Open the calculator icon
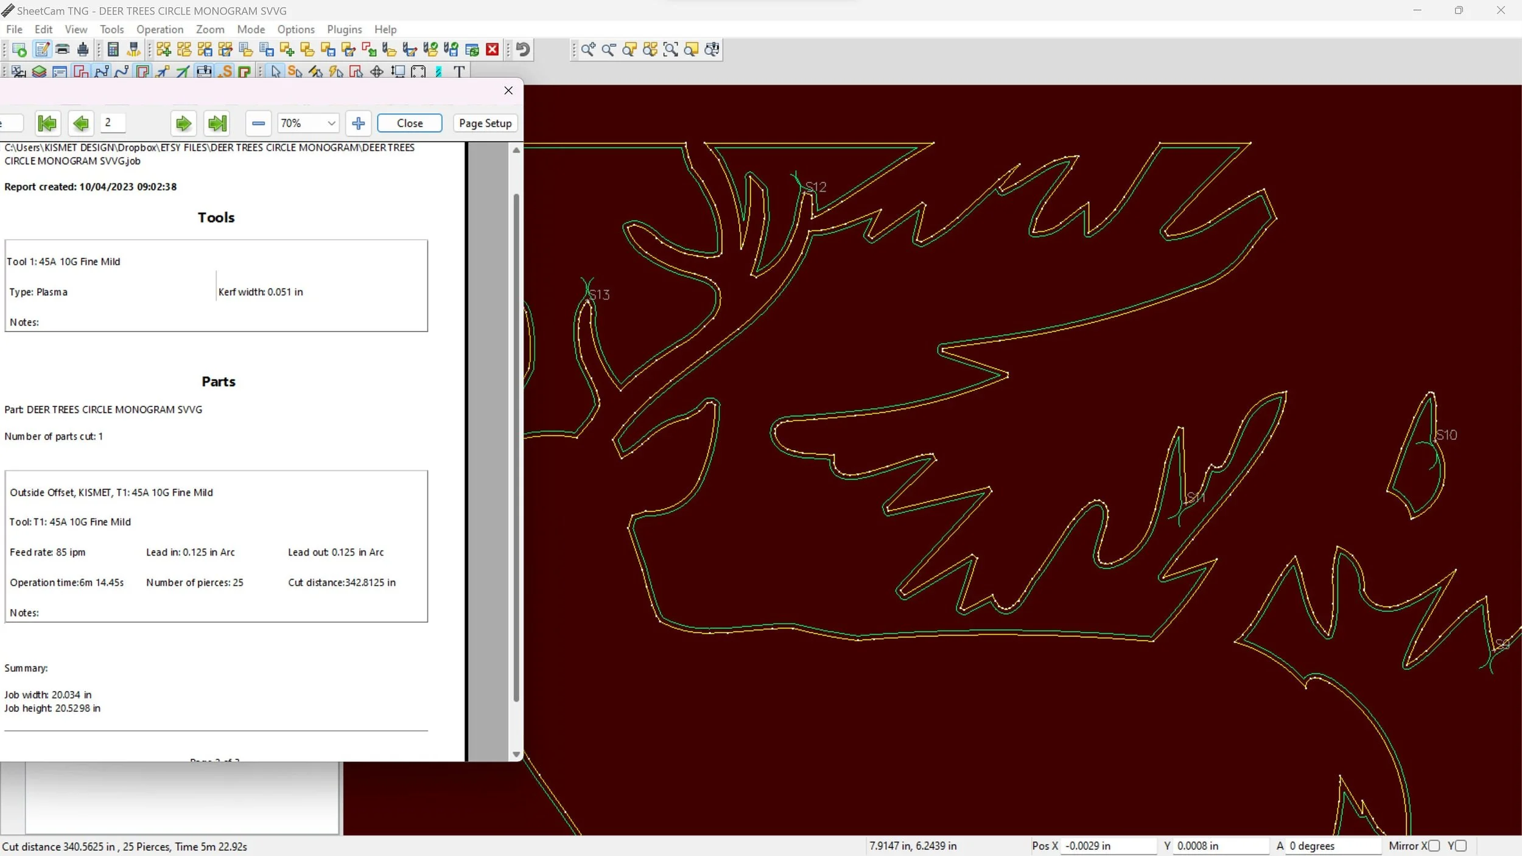The image size is (1522, 856). point(113,49)
